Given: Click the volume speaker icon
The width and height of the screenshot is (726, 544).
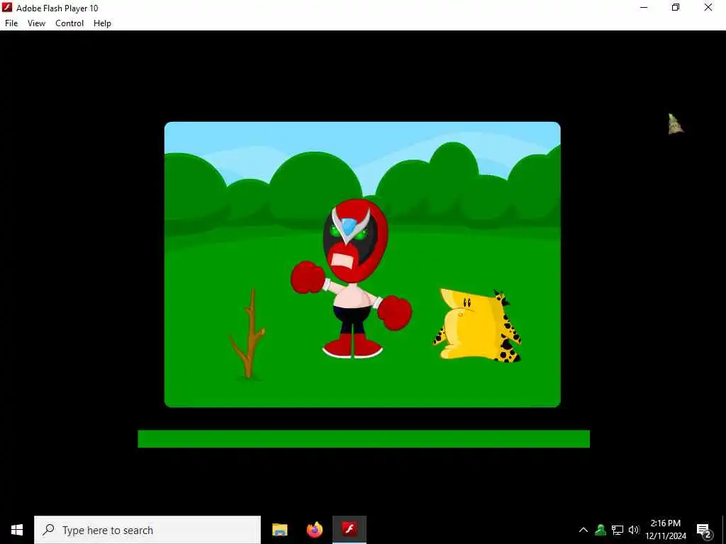Looking at the screenshot, I should point(634,530).
